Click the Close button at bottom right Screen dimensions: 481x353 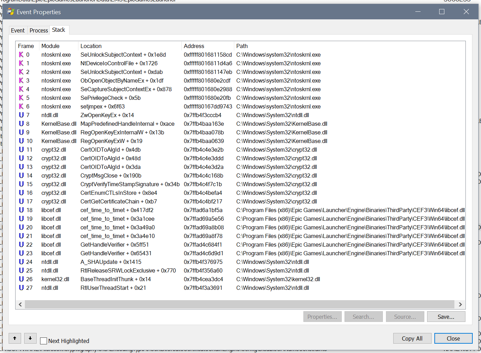[453, 338]
